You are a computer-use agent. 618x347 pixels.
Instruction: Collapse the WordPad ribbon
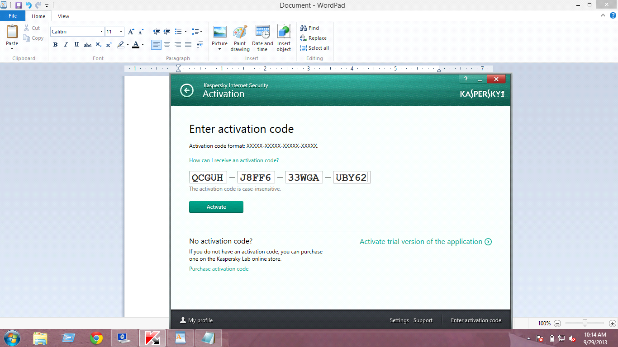[603, 15]
